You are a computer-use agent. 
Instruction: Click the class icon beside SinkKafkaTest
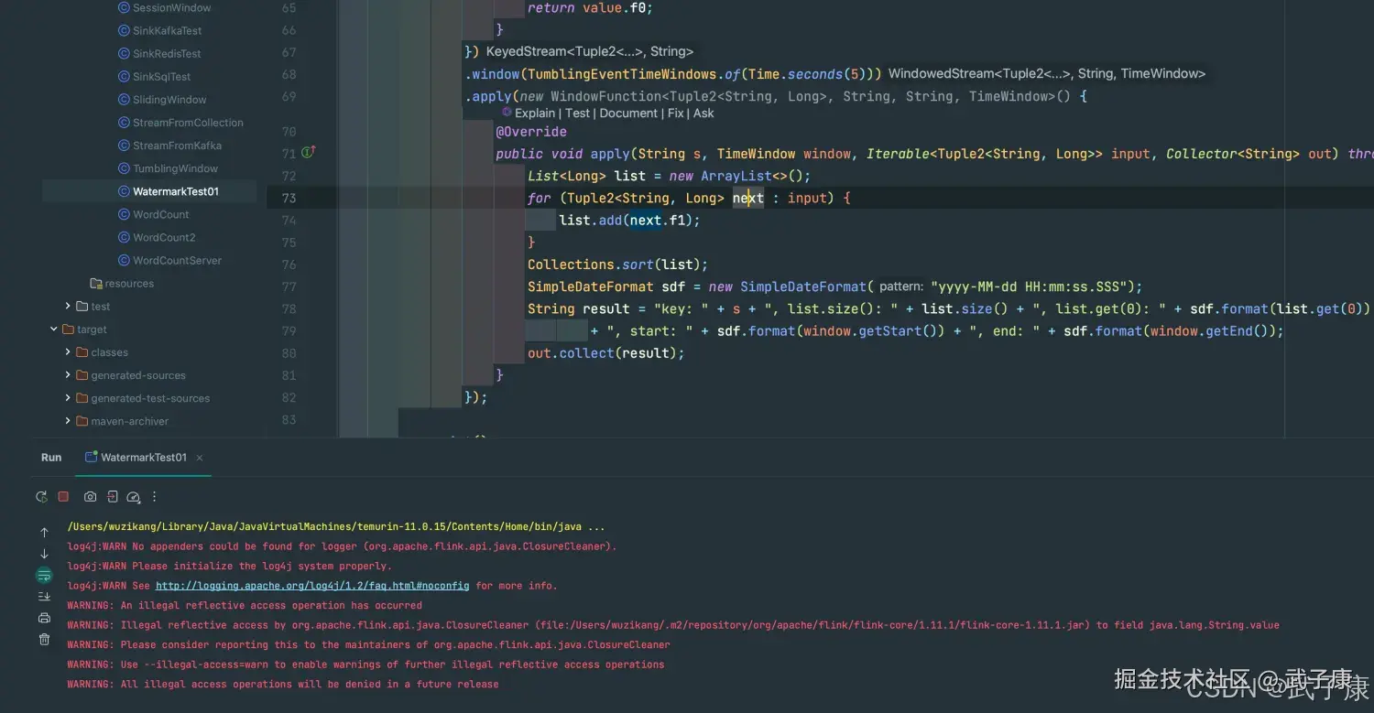pyautogui.click(x=125, y=30)
